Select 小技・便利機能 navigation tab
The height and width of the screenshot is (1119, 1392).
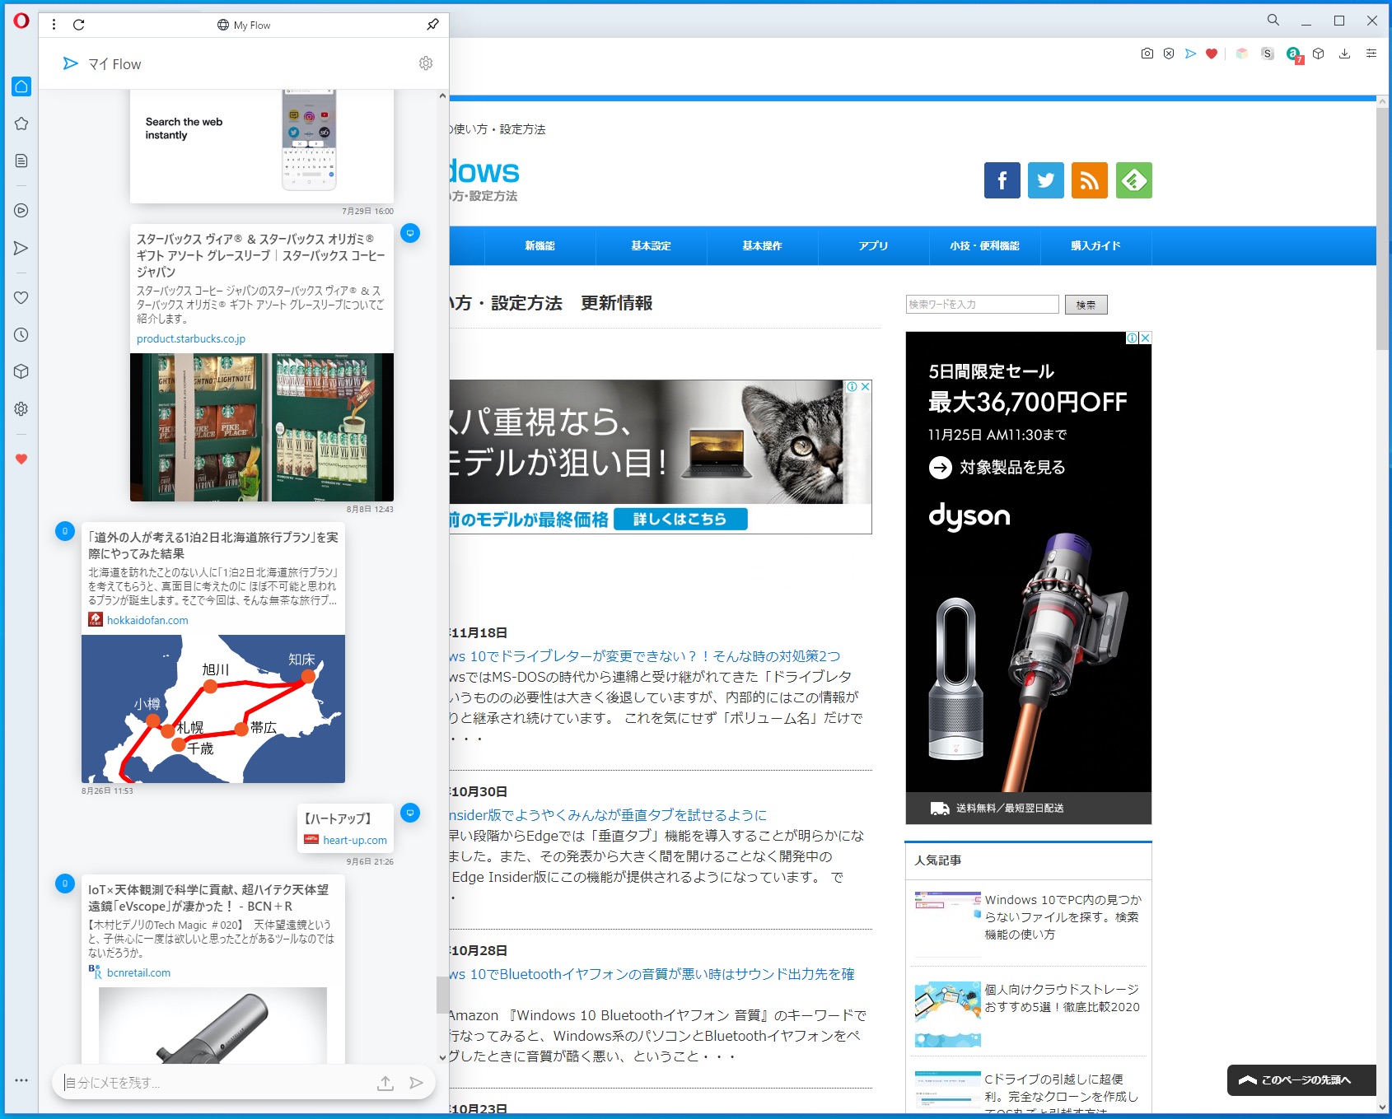click(x=985, y=245)
